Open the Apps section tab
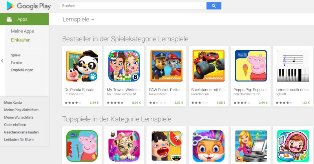 tap(24, 19)
